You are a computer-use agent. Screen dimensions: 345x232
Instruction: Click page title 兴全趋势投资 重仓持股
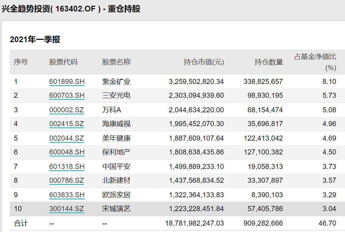point(71,9)
